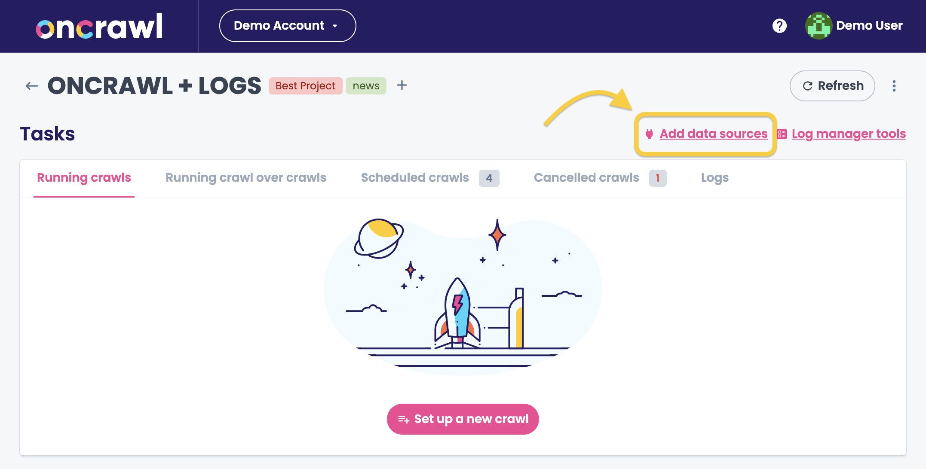Click the Oncrawl logo
The width and height of the screenshot is (926, 469).
(99, 27)
